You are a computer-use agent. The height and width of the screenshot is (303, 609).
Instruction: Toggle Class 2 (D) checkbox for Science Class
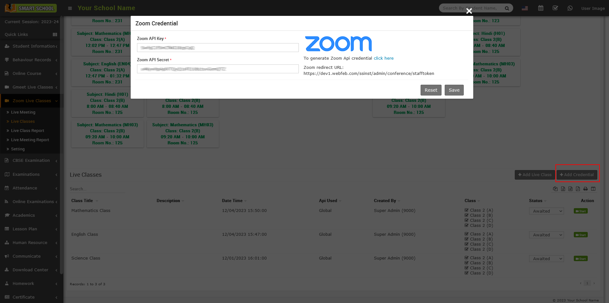467,273
